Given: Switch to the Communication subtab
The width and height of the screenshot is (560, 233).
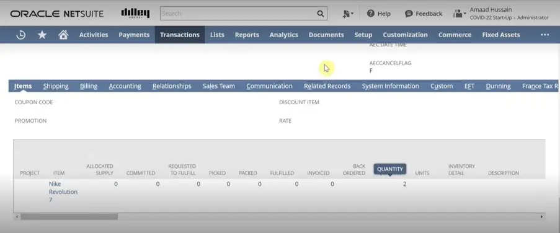Looking at the screenshot, I should click(x=269, y=86).
